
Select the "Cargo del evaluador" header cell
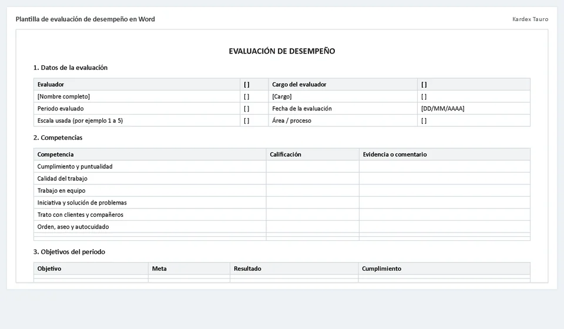pos(343,85)
